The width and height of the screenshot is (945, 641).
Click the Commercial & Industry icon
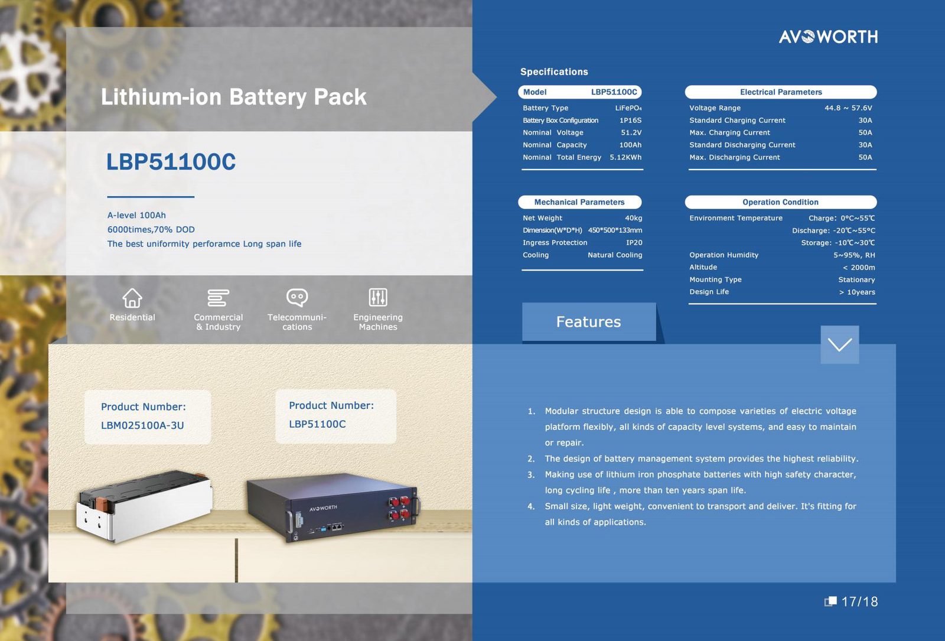[x=218, y=298]
